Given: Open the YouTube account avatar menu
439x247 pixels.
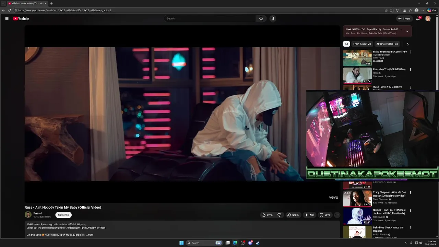Looking at the screenshot, I should coord(428,19).
